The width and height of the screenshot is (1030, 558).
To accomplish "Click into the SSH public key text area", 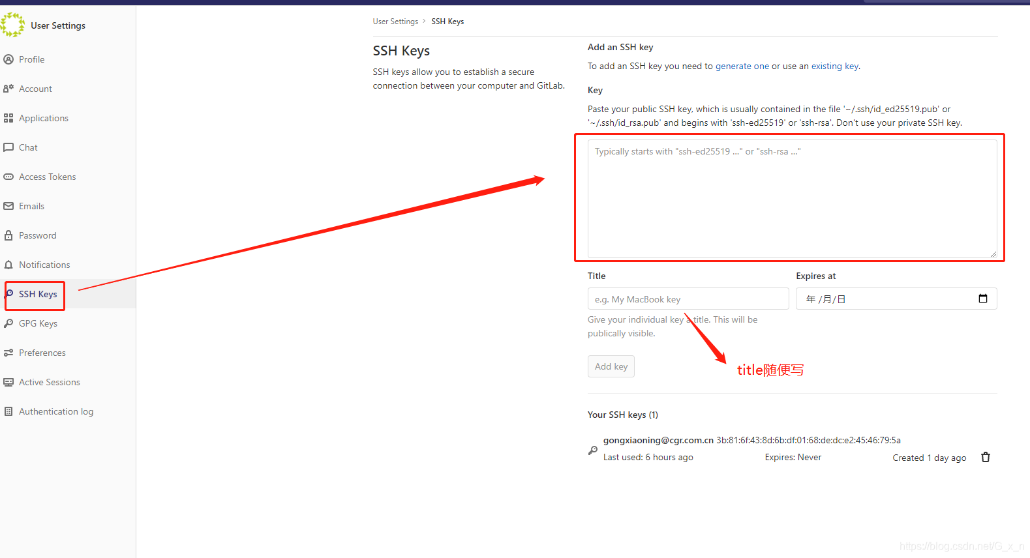I will (792, 198).
